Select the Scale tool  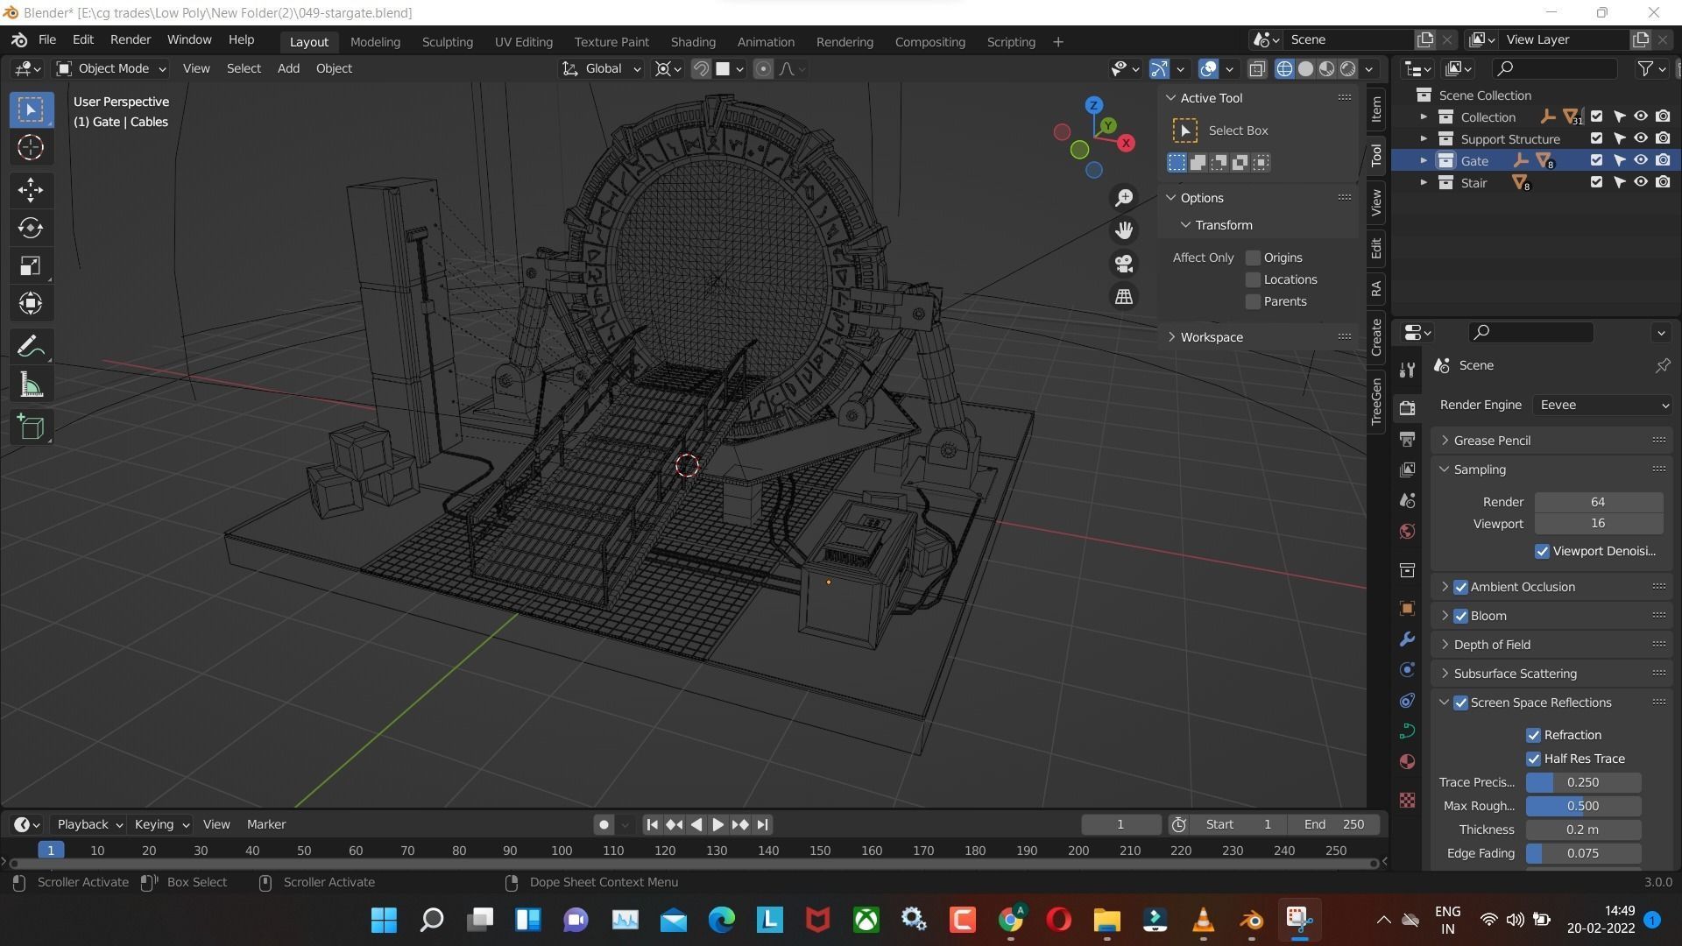click(x=30, y=266)
